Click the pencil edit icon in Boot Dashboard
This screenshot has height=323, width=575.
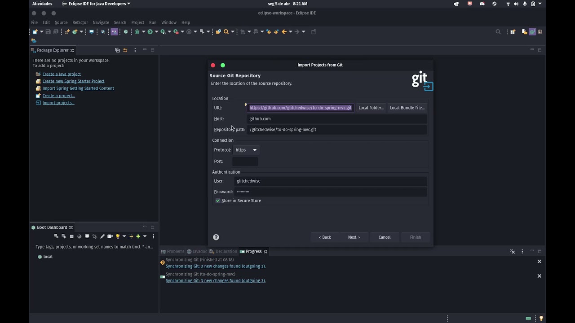(102, 236)
